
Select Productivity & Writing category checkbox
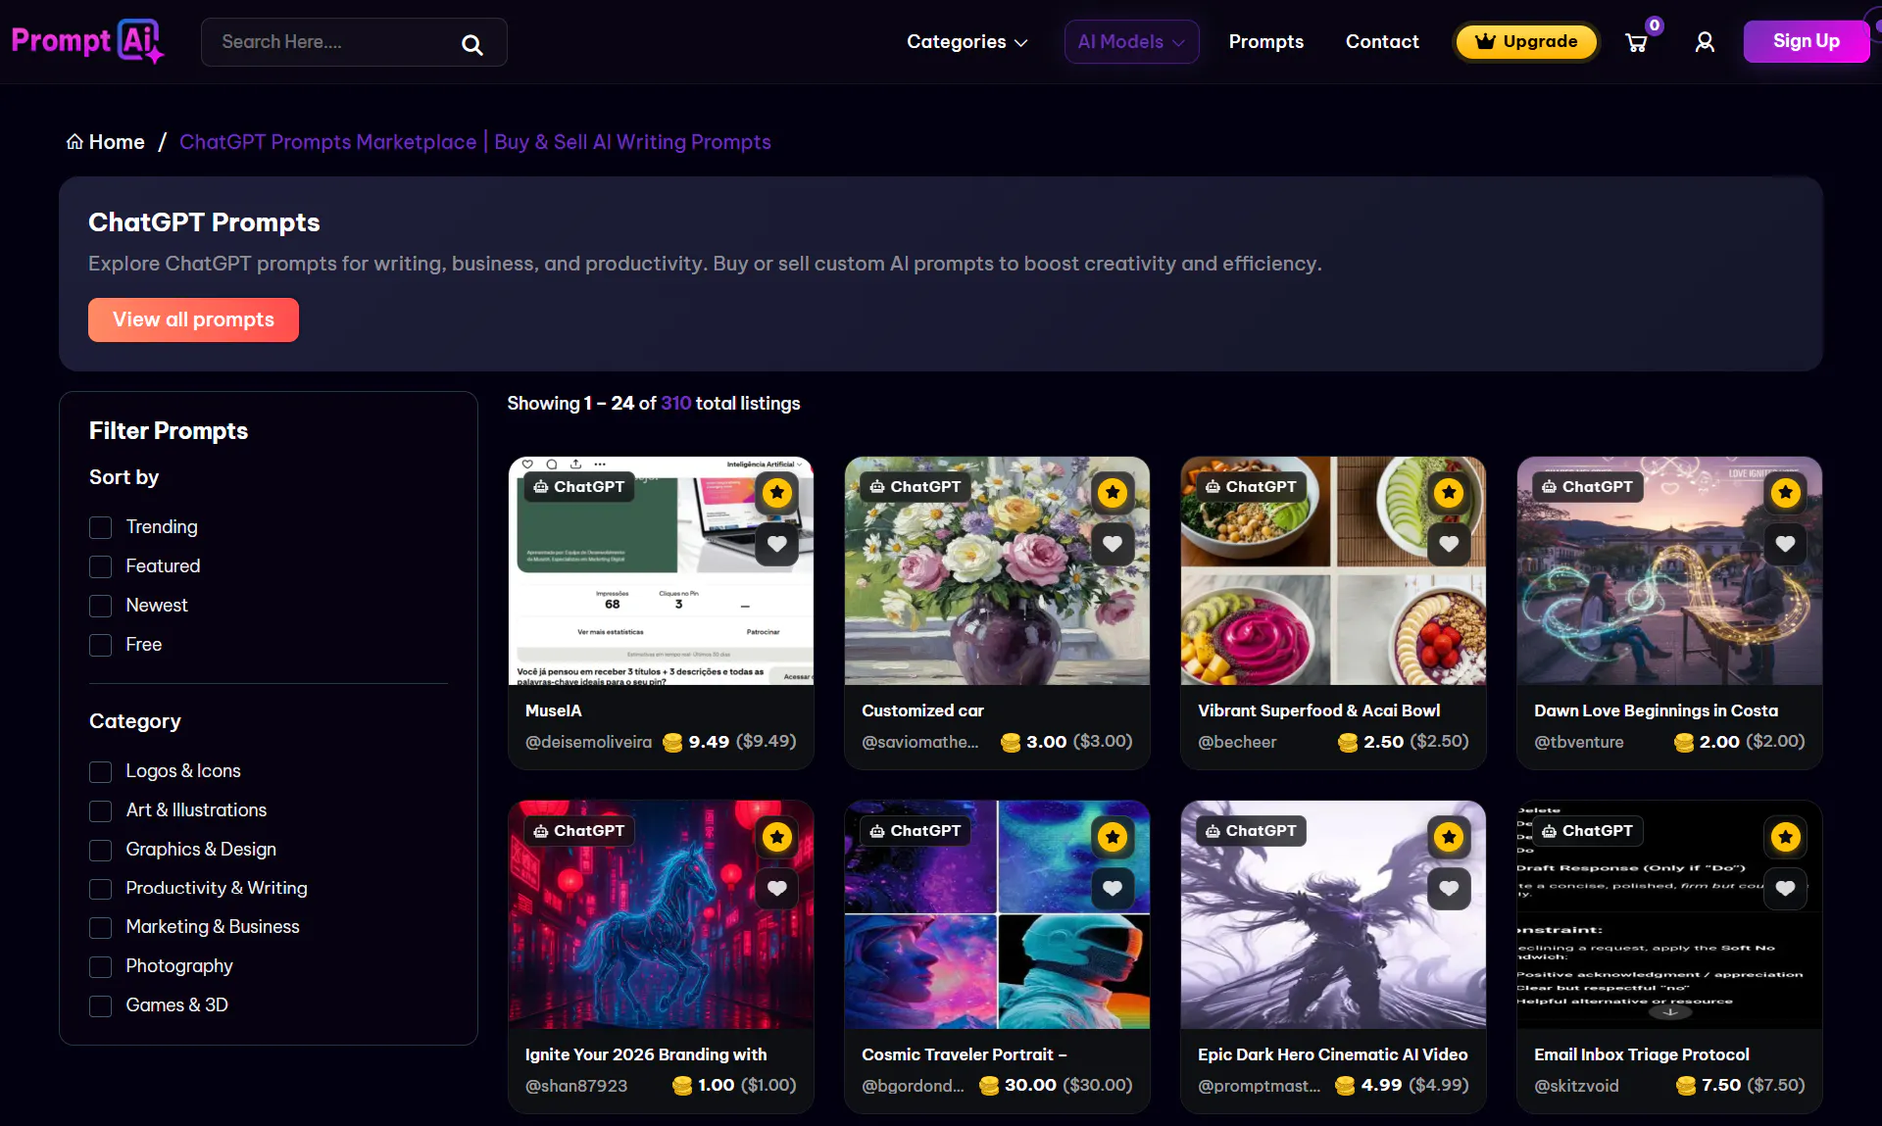[100, 889]
